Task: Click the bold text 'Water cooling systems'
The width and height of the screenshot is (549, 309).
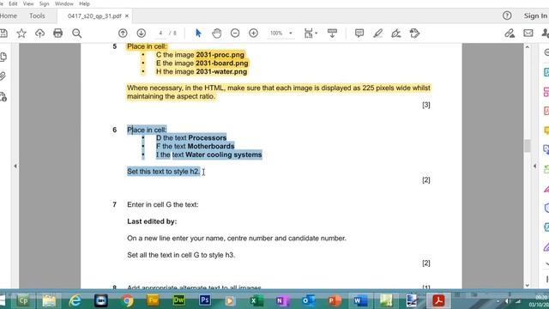Action: coord(224,154)
